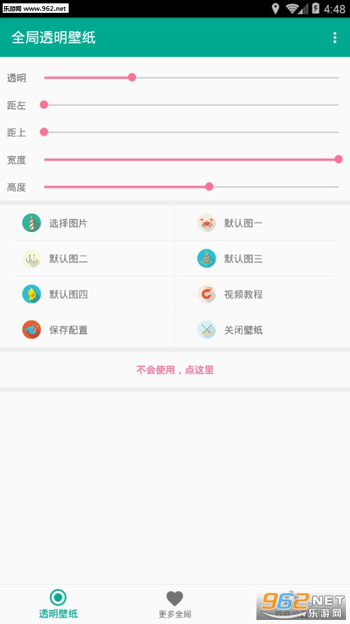
Task: Click the 保存配置 label
Action: (69, 330)
